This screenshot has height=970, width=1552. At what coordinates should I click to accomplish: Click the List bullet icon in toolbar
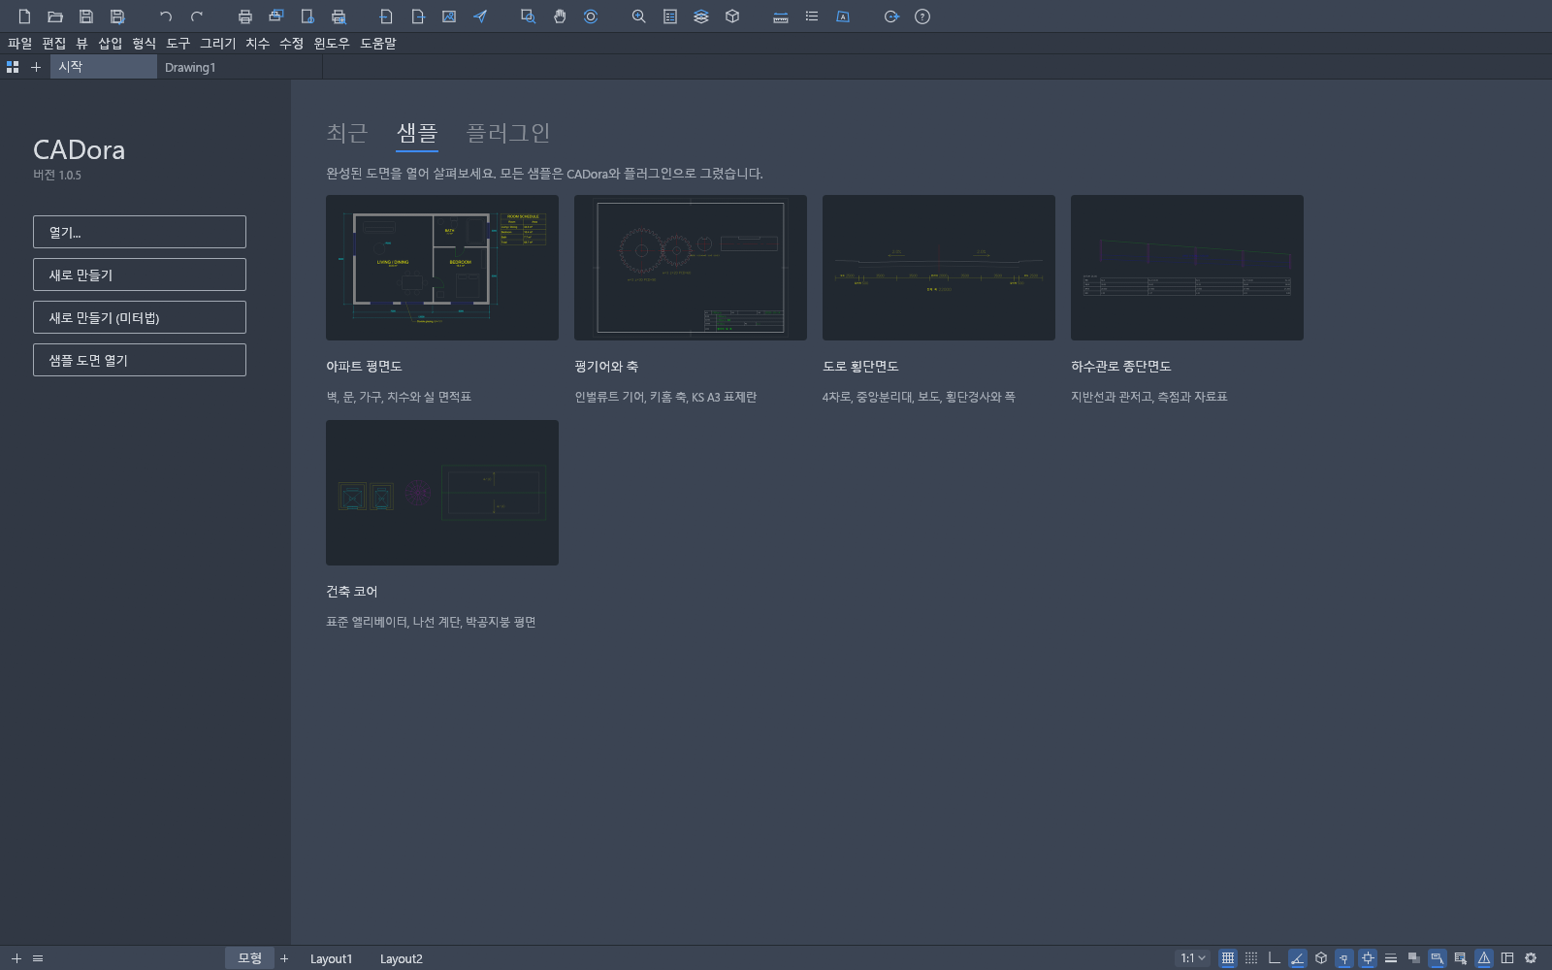coord(812,16)
